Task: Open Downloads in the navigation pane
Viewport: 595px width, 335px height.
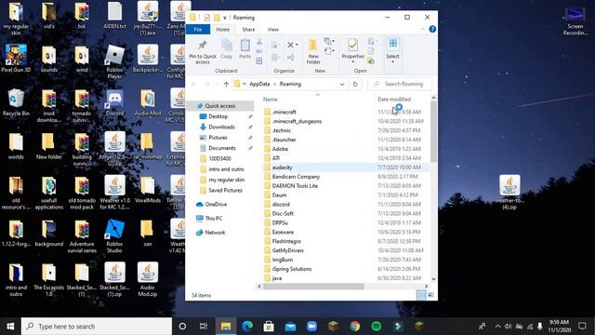Action: pyautogui.click(x=221, y=127)
